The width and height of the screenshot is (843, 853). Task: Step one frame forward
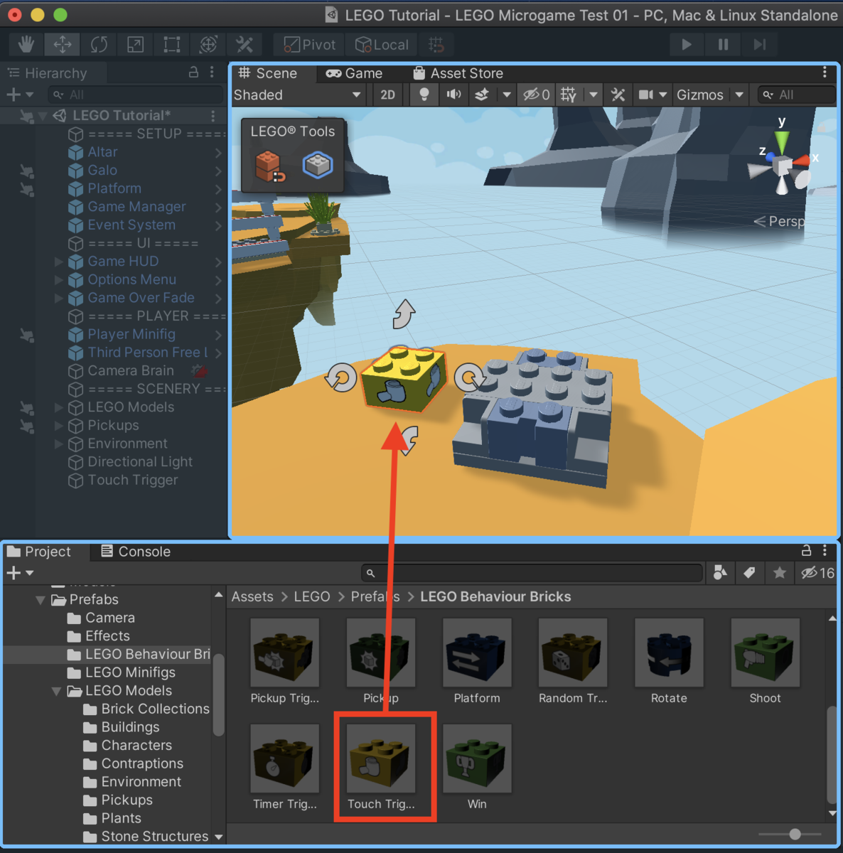[760, 45]
